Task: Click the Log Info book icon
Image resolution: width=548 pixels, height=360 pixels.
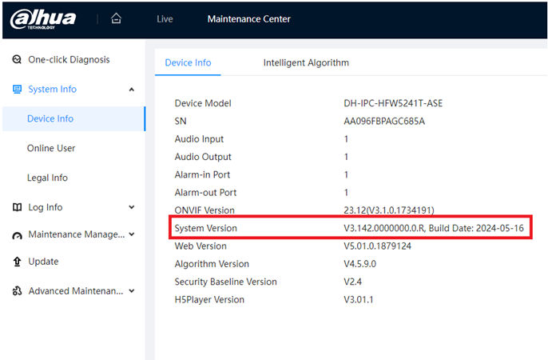Action: [x=17, y=207]
